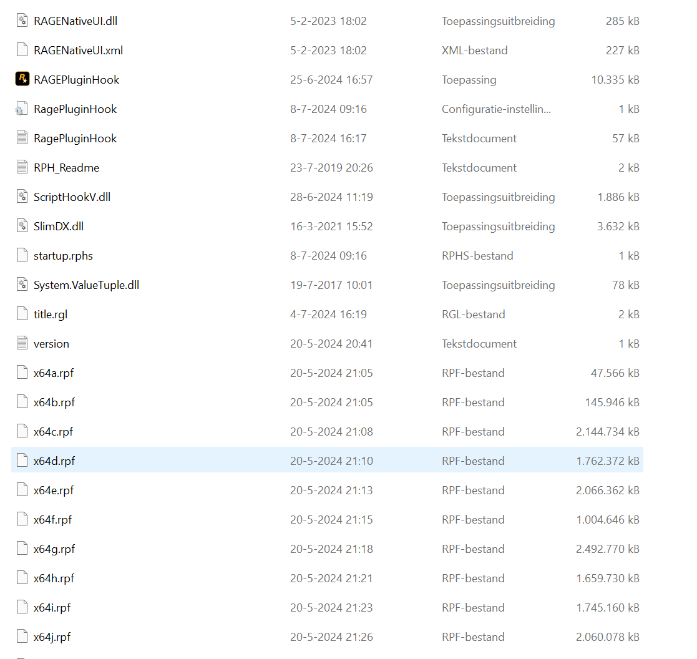Screen dimensions: 697x659
Task: Click the highlighted x64d.rpf file name
Action: point(54,462)
